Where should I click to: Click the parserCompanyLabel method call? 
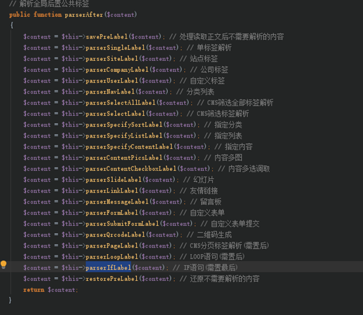pyautogui.click(x=117, y=69)
